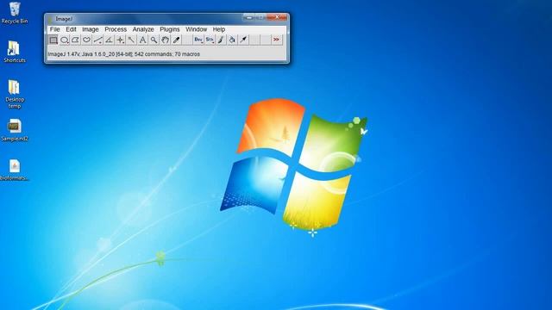Select the Arrow tool in toolbar
Screen dimensions: 552x310
coord(243,40)
